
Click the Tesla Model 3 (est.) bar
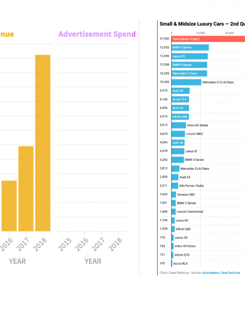point(208,39)
